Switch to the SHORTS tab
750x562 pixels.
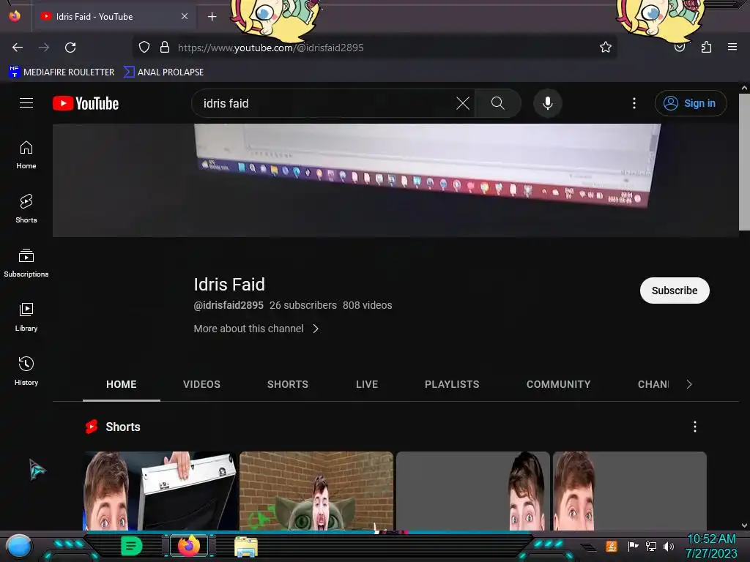(x=287, y=384)
